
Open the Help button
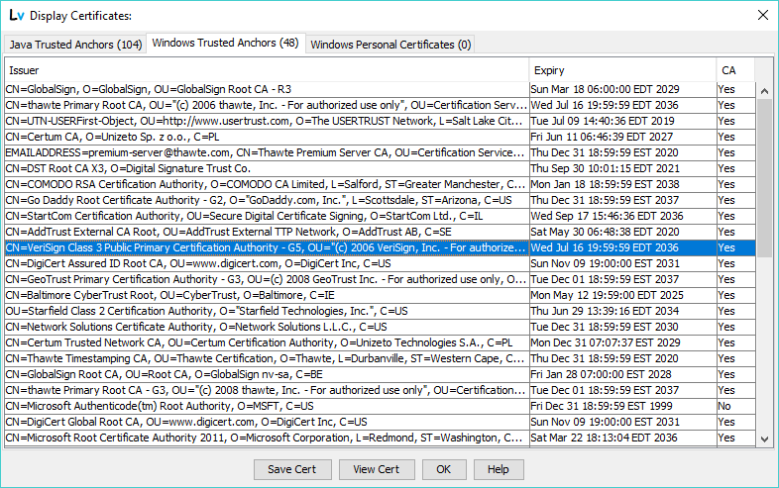pyautogui.click(x=498, y=469)
